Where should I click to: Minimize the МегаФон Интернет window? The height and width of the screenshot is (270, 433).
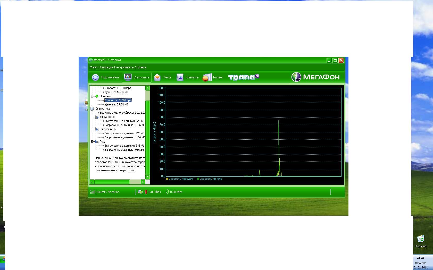pyautogui.click(x=329, y=60)
